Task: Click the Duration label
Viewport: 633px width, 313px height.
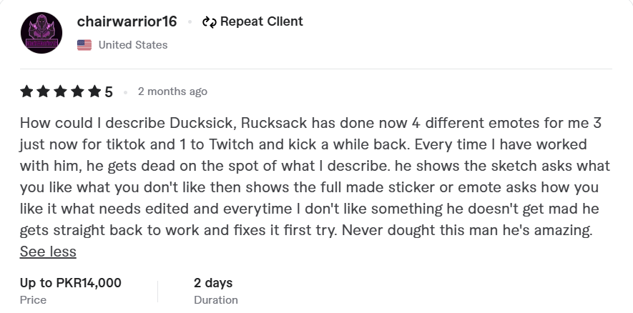Action: 216,300
